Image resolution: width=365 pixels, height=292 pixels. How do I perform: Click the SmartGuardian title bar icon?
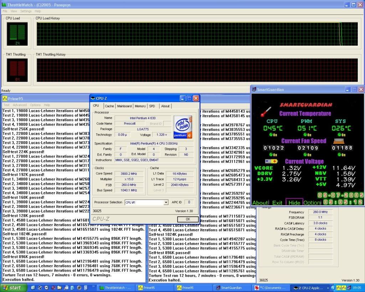pyautogui.click(x=254, y=89)
